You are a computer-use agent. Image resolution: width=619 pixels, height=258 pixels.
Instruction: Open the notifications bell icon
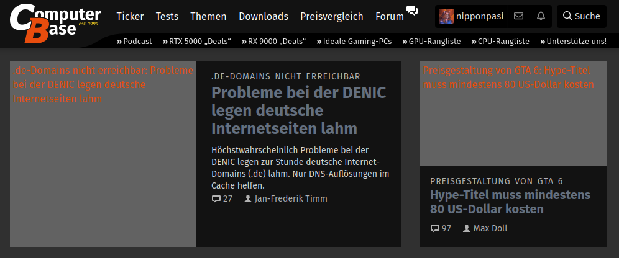[541, 16]
